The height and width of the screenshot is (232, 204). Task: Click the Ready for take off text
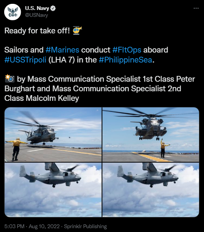tap(37, 31)
